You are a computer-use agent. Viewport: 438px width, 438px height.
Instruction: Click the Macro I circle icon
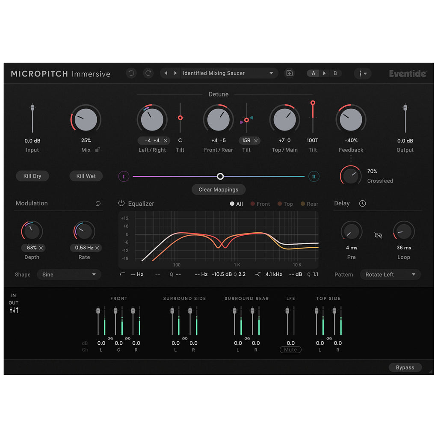(x=124, y=177)
